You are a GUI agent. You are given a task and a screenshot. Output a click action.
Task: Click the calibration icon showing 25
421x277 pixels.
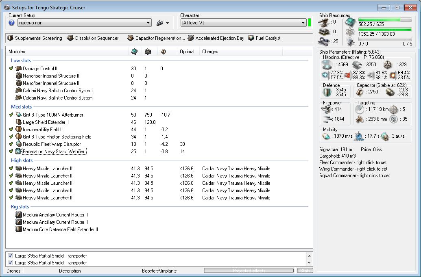pos(324,41)
